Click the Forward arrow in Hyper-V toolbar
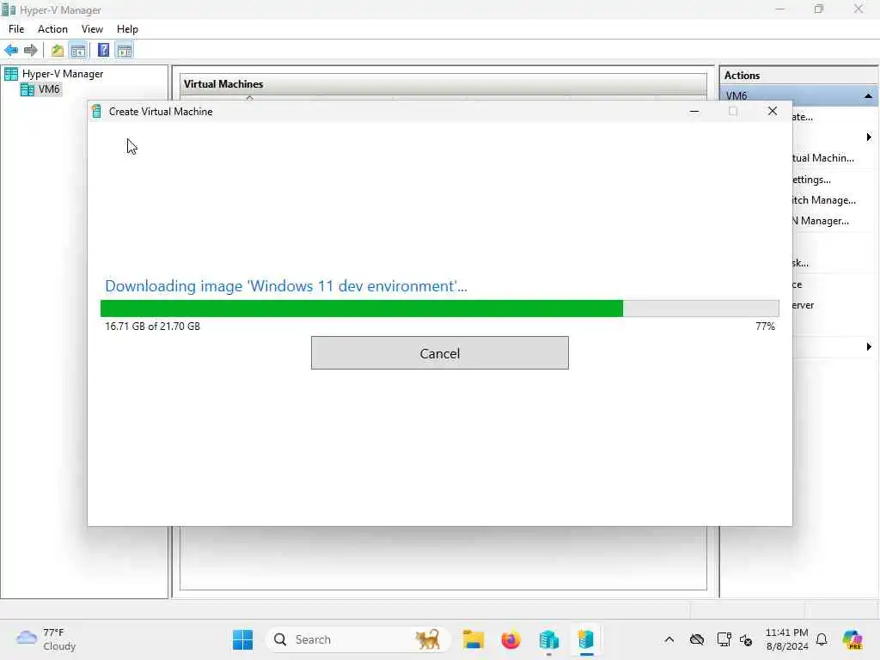 pyautogui.click(x=31, y=51)
